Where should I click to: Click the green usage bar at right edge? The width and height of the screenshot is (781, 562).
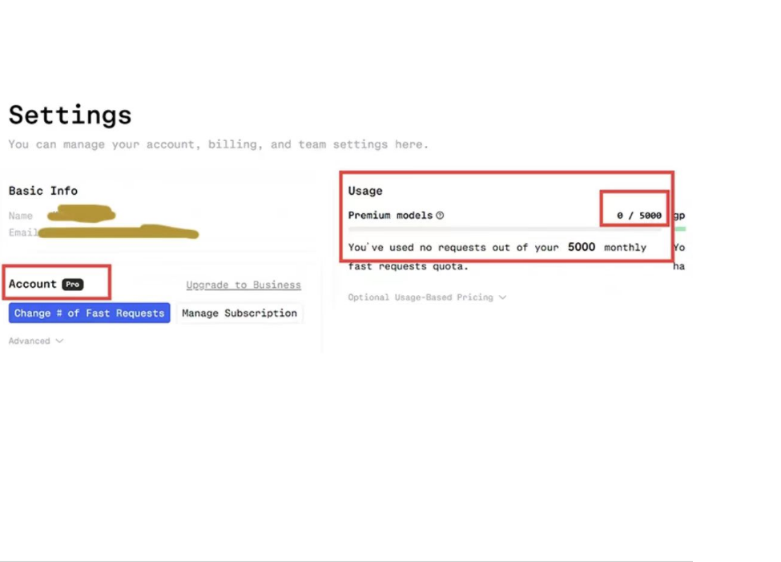click(679, 229)
